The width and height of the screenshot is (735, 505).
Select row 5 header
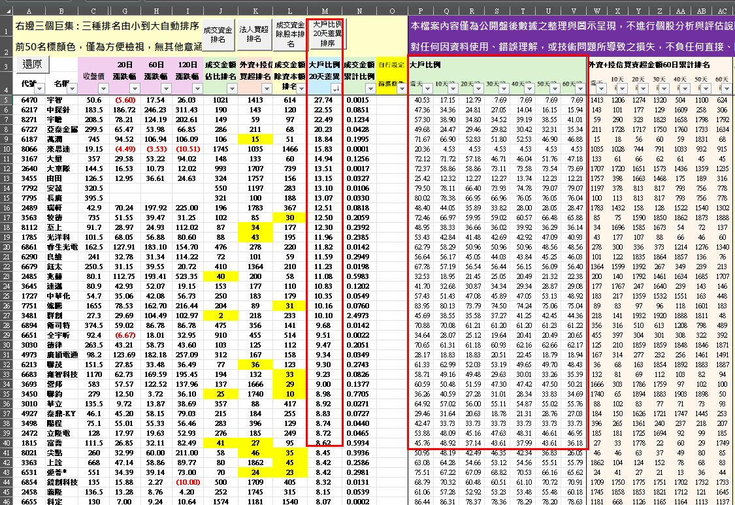[6, 100]
